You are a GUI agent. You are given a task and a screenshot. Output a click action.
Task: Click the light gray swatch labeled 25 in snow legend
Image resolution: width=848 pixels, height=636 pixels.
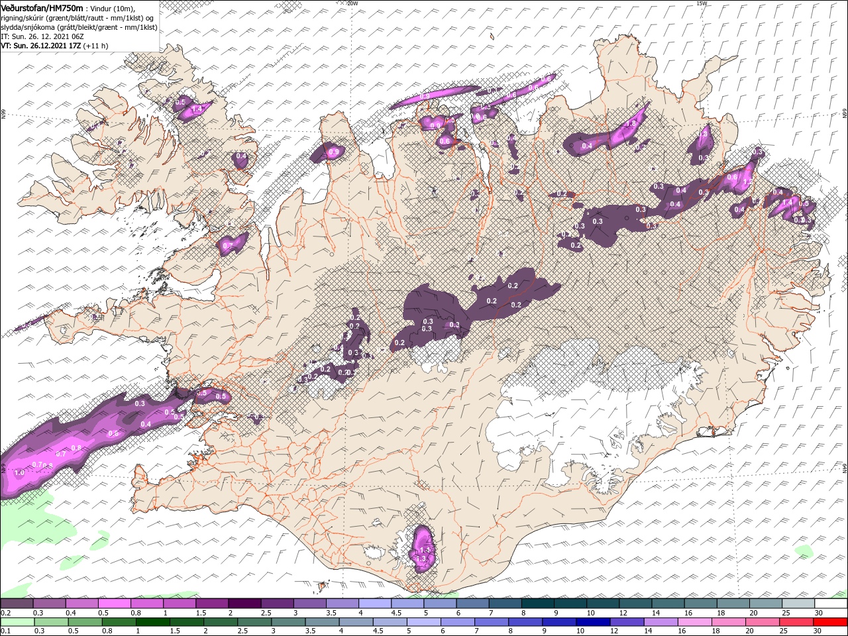798,604
